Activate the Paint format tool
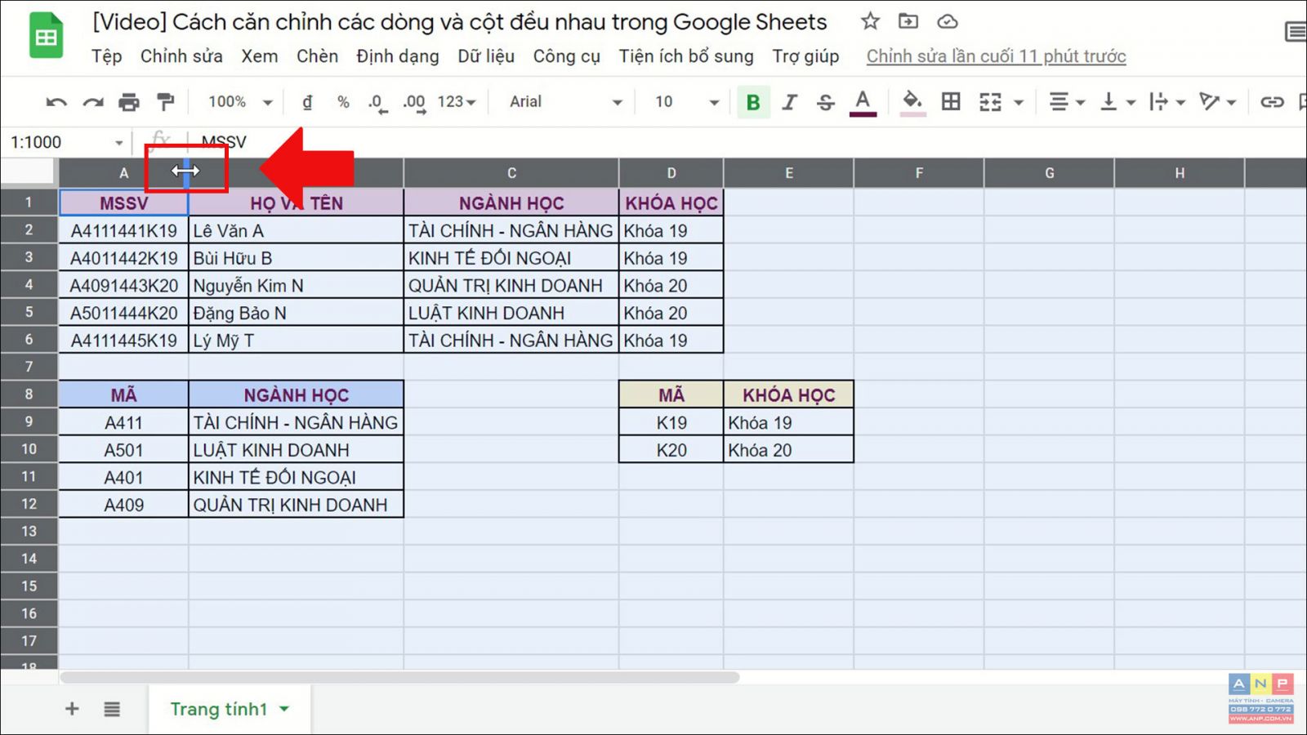Image resolution: width=1307 pixels, height=735 pixels. point(166,102)
